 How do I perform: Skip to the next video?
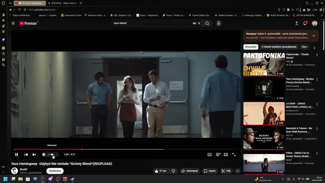(x=34, y=155)
